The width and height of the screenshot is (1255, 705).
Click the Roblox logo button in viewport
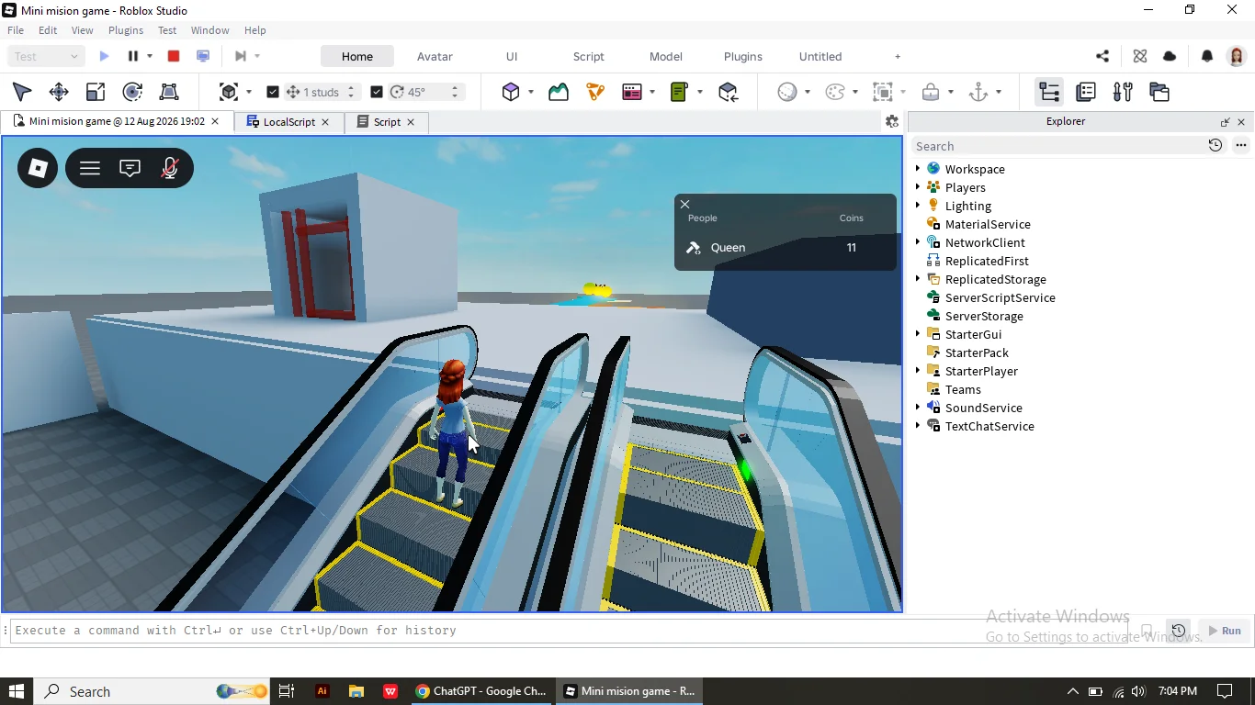point(38,168)
